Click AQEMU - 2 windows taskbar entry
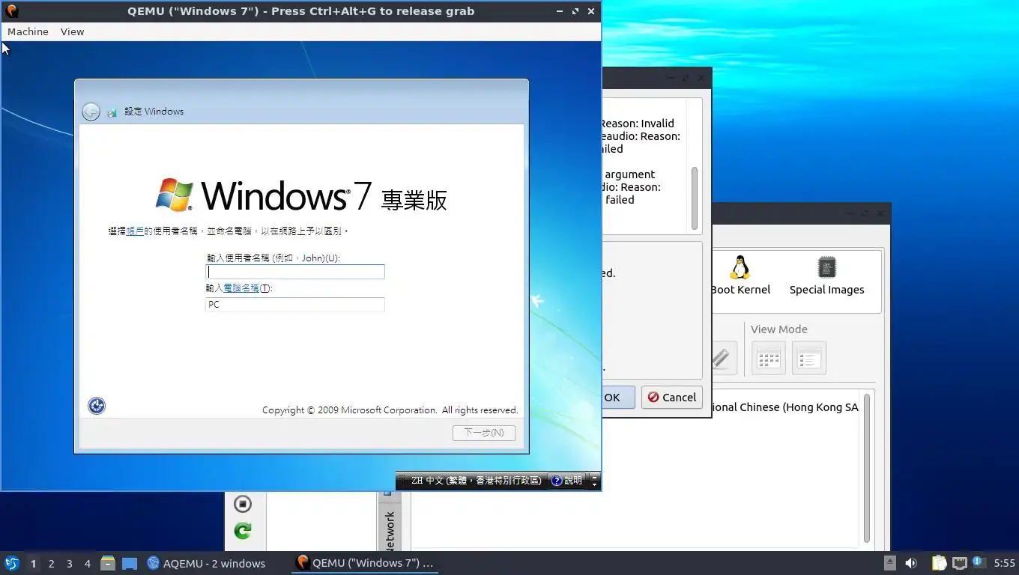This screenshot has height=575, width=1019. [x=207, y=563]
